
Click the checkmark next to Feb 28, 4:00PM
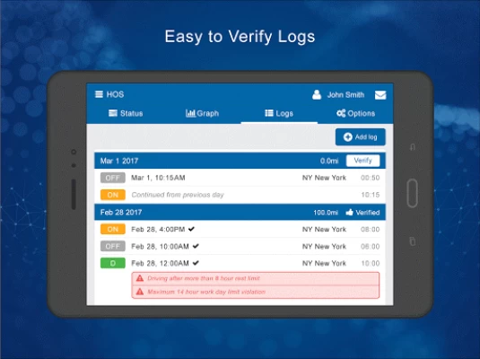(x=191, y=229)
